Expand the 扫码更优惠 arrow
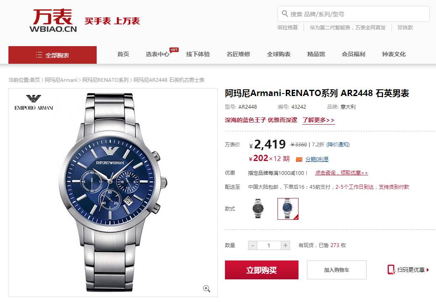The image size is (436, 302). point(428,270)
